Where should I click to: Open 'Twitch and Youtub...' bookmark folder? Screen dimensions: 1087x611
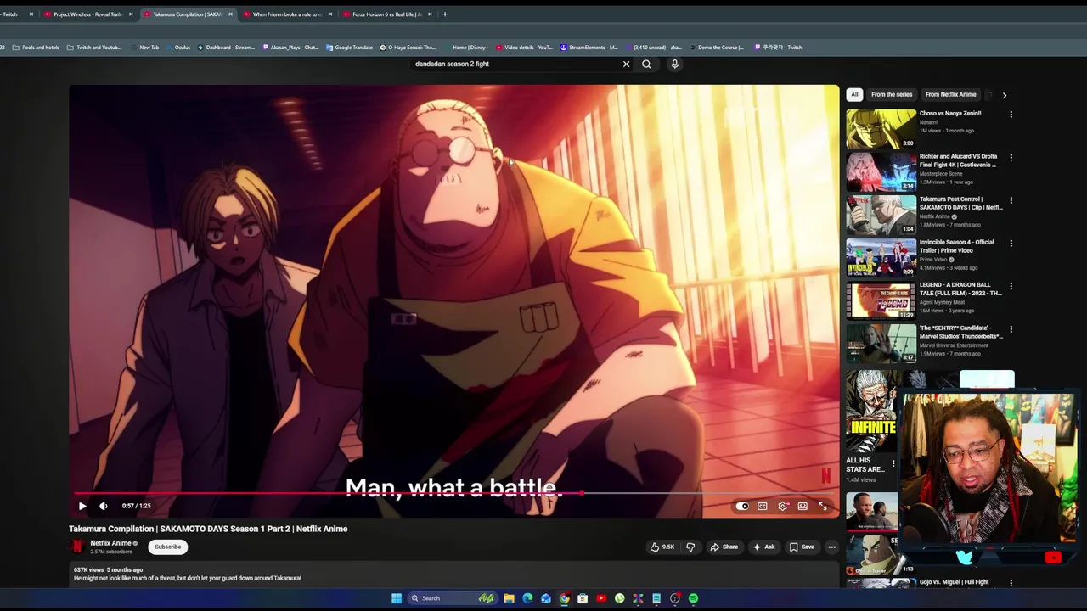point(94,48)
